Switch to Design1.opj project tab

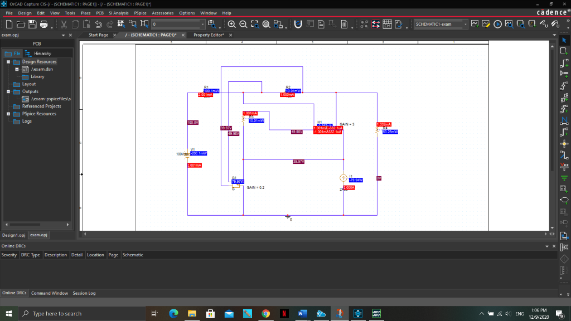click(x=14, y=235)
